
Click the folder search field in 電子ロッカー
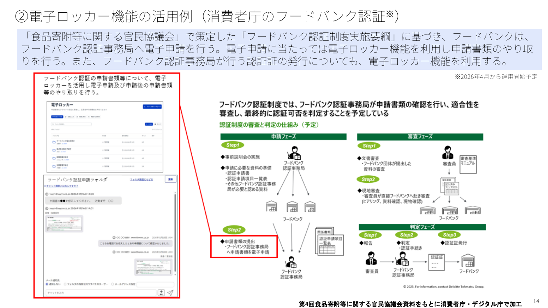[71, 124]
